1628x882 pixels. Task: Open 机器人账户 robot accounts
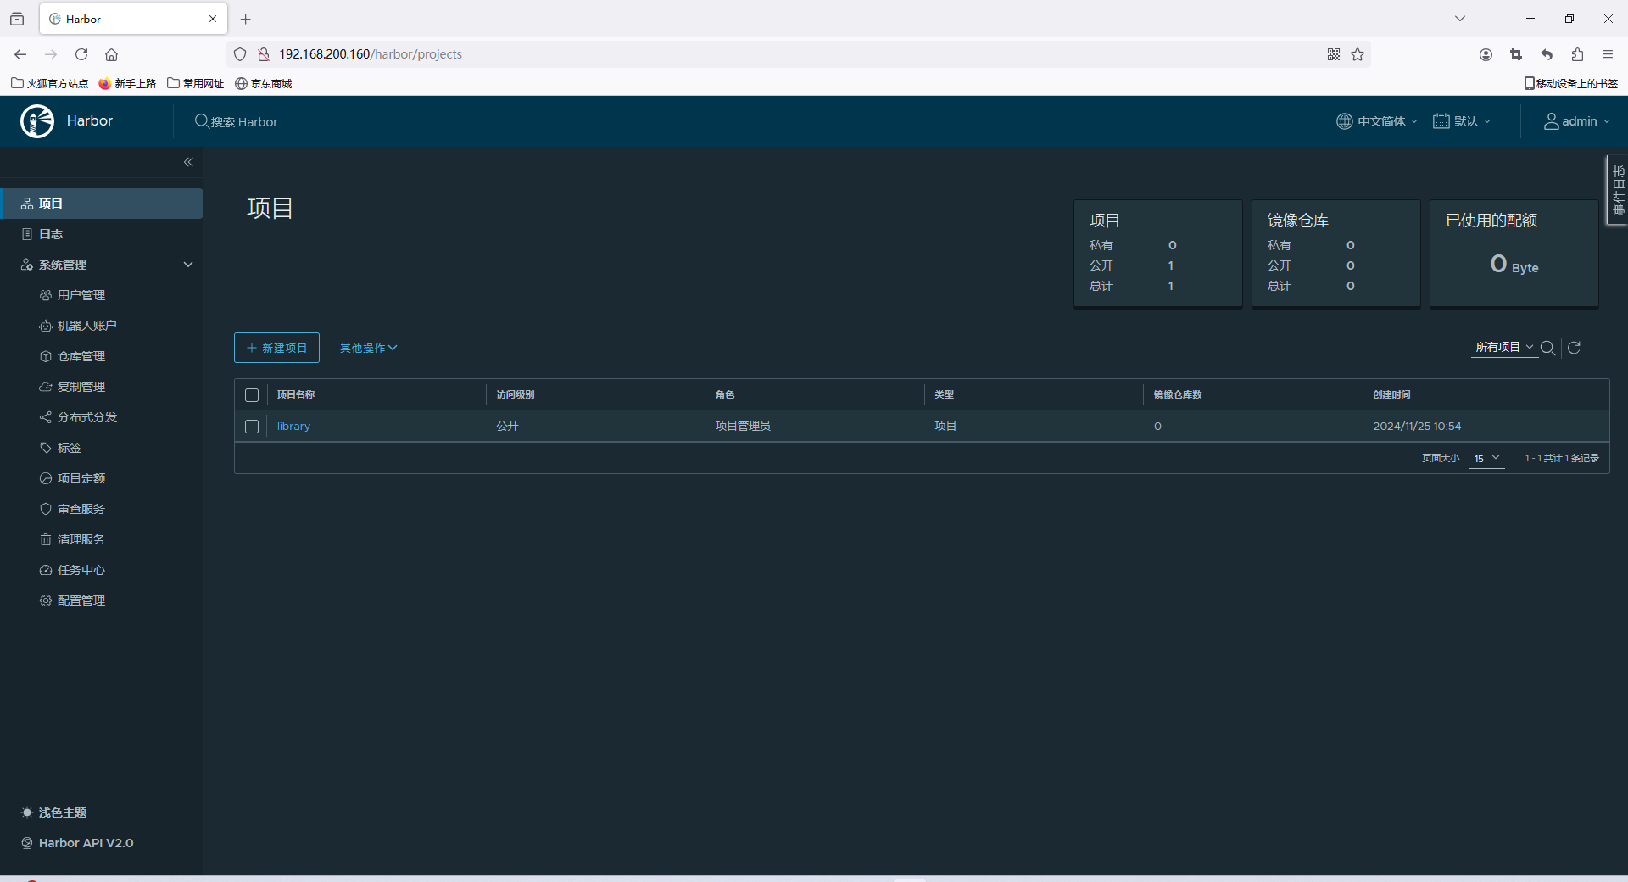86,326
